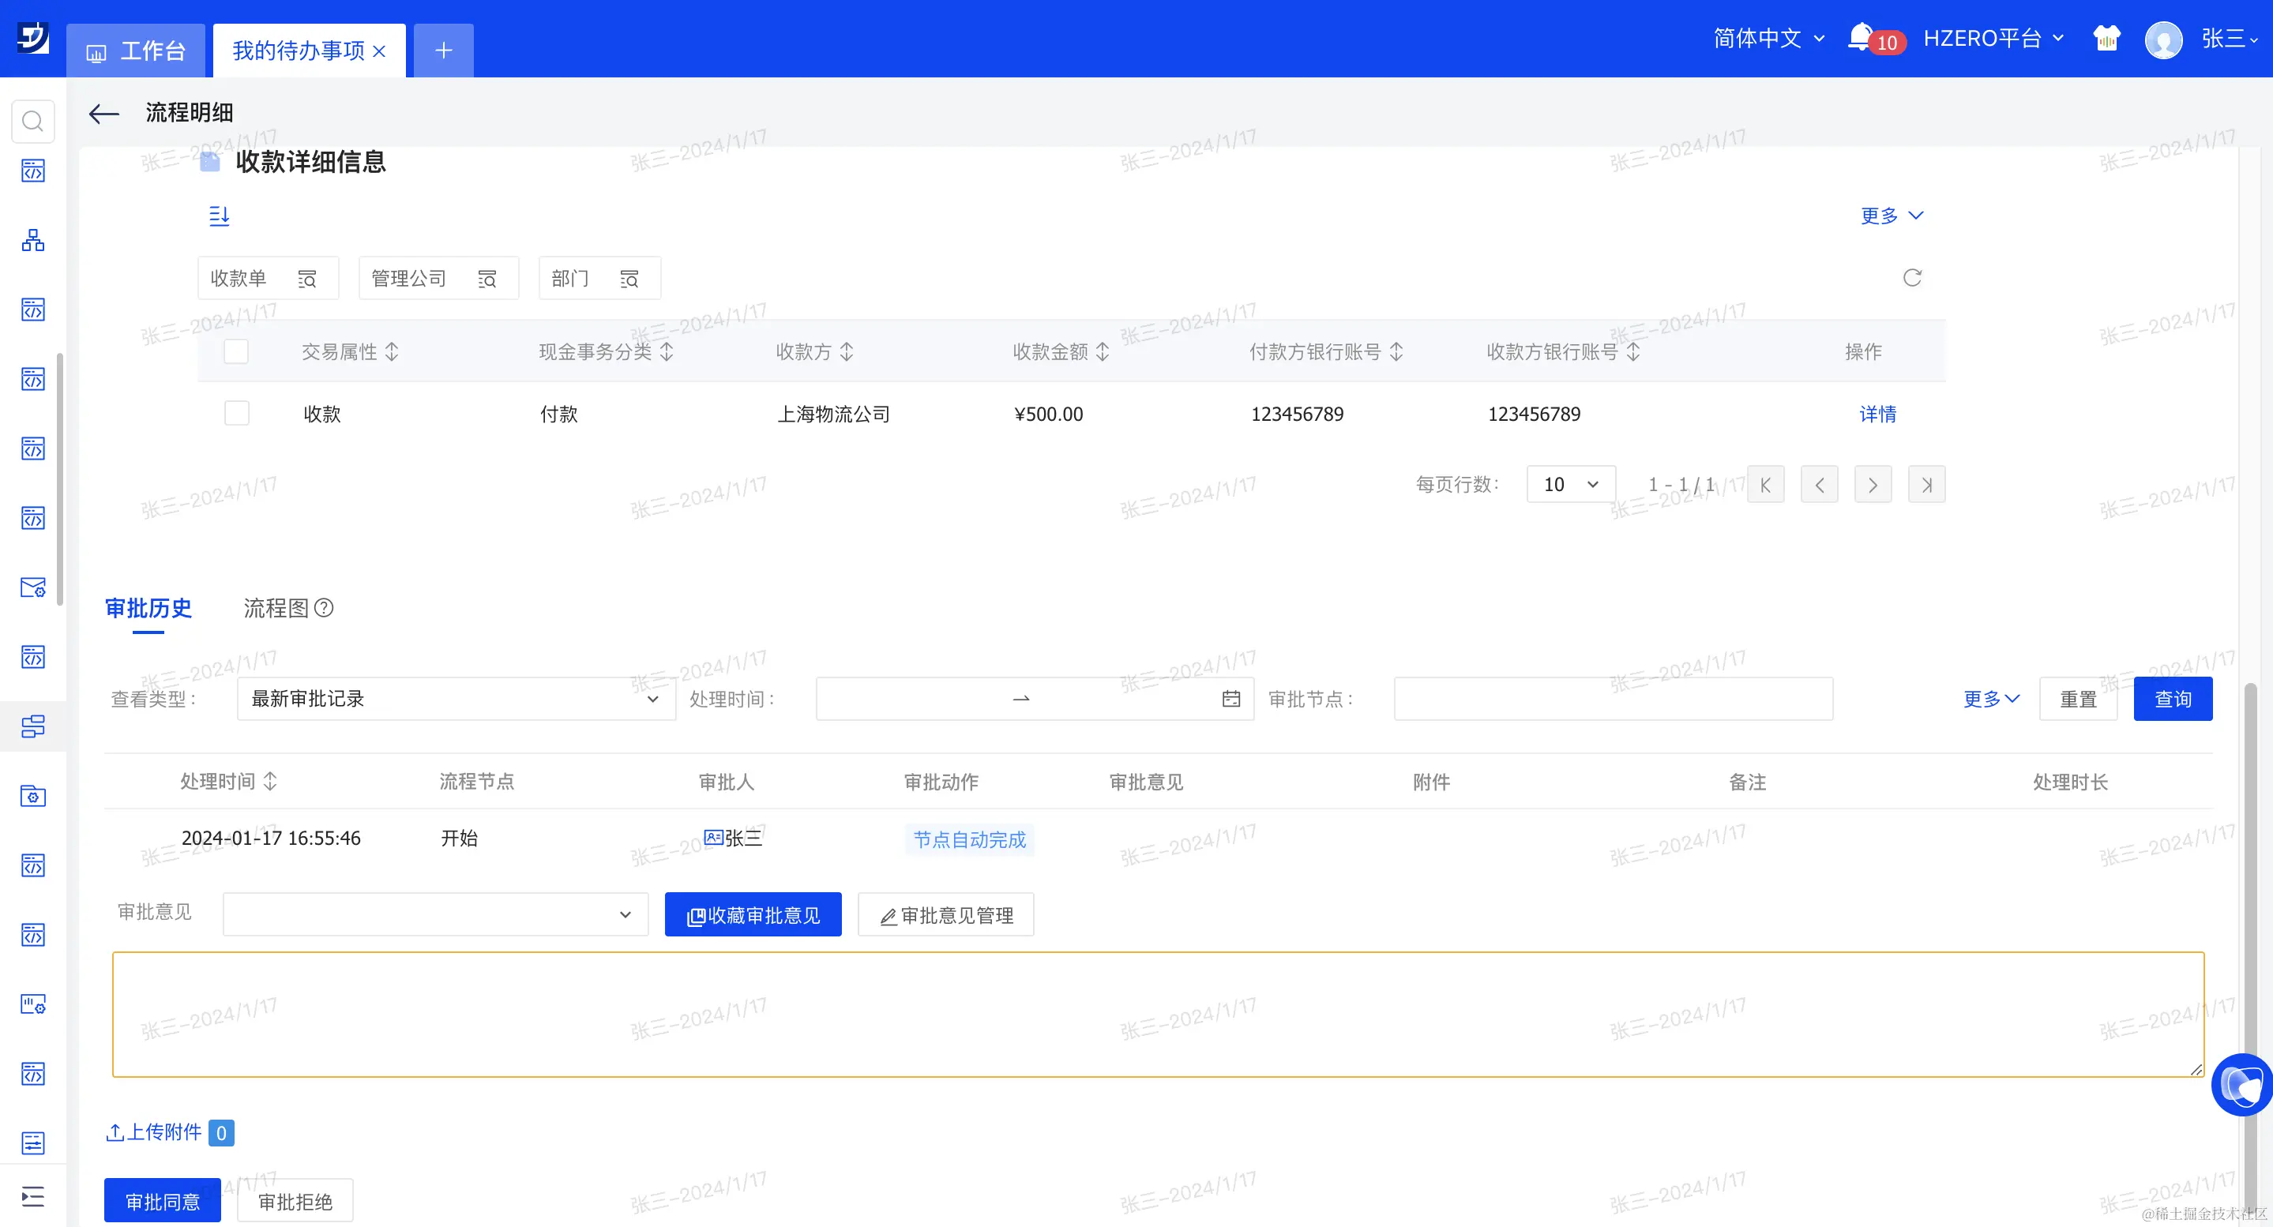Screen dimensions: 2273x1227
Task: Open the theme shirt icon in header
Action: coord(2106,38)
